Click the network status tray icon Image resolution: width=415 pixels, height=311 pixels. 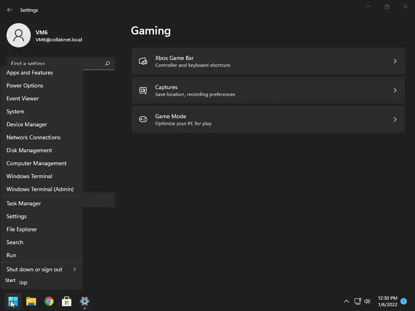(x=357, y=301)
